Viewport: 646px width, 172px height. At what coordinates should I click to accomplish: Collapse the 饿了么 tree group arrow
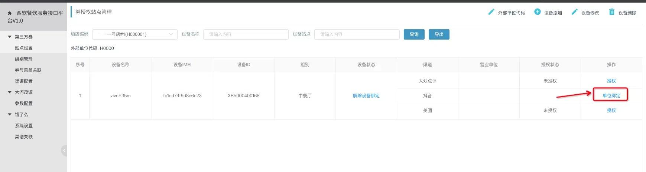pyautogui.click(x=10, y=114)
